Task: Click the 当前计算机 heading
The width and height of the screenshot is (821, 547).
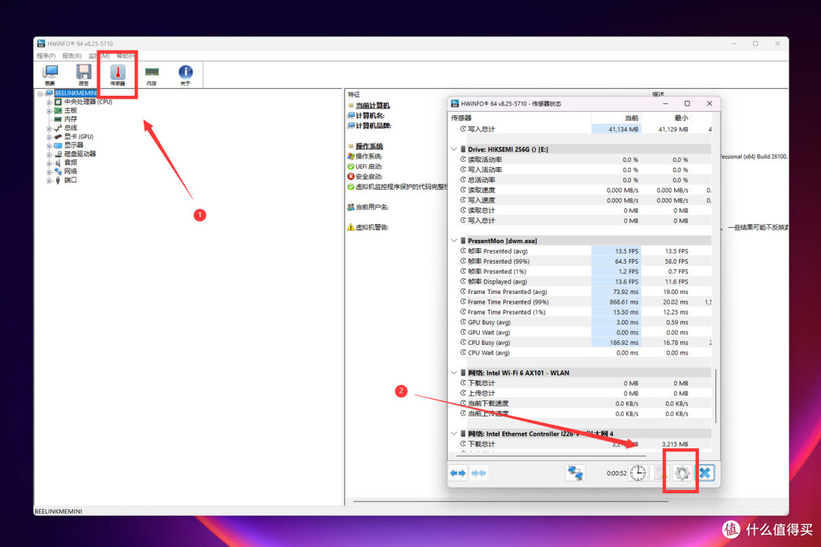Action: (x=372, y=105)
